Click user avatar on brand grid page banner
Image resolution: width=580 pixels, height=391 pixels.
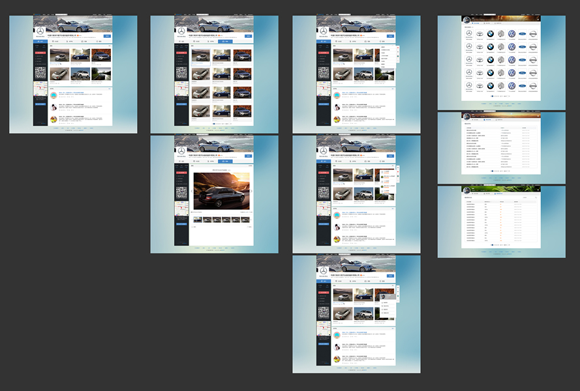[467, 20]
